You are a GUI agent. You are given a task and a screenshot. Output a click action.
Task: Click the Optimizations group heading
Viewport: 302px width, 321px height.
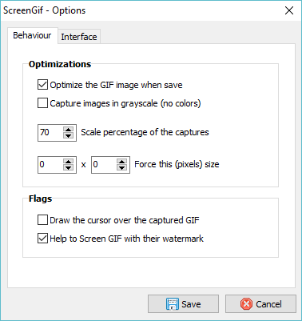point(60,64)
